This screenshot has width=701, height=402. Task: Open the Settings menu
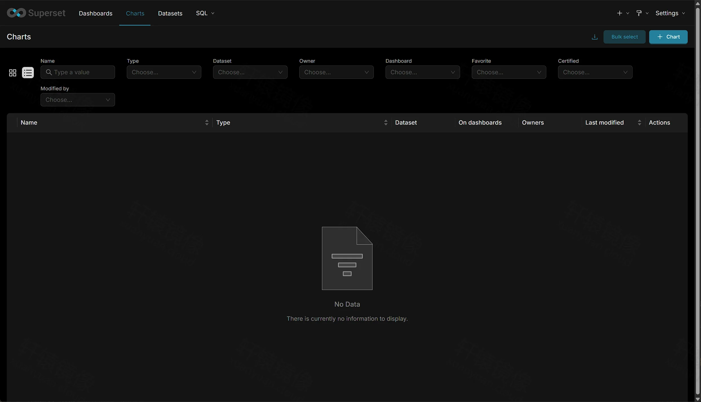pyautogui.click(x=670, y=13)
